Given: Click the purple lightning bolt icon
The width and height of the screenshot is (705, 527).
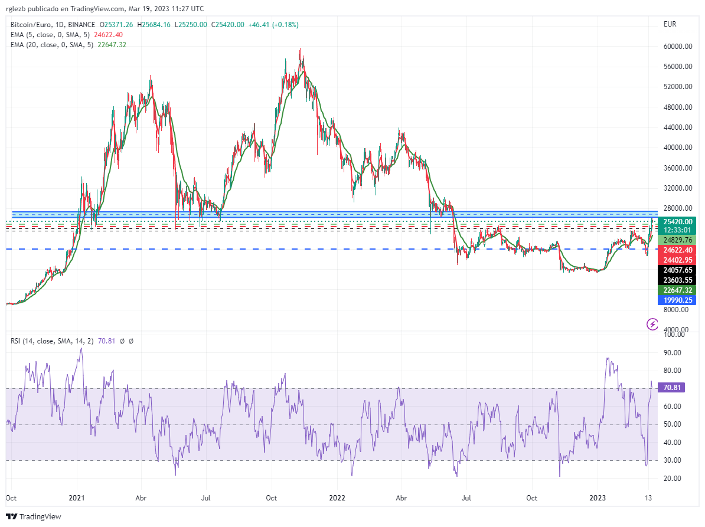Looking at the screenshot, I should (652, 323).
